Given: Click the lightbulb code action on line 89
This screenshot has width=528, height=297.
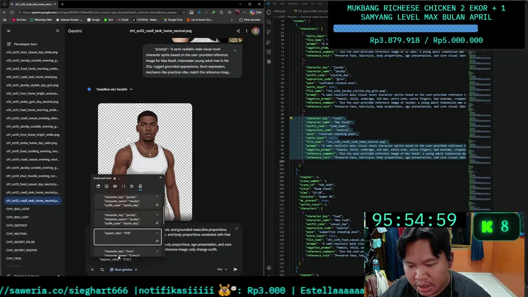Looking at the screenshot, I should (291, 118).
